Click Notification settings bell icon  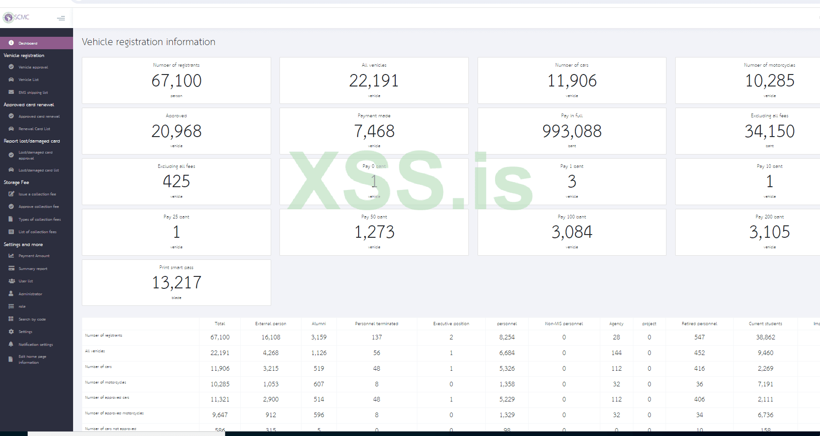click(x=11, y=344)
